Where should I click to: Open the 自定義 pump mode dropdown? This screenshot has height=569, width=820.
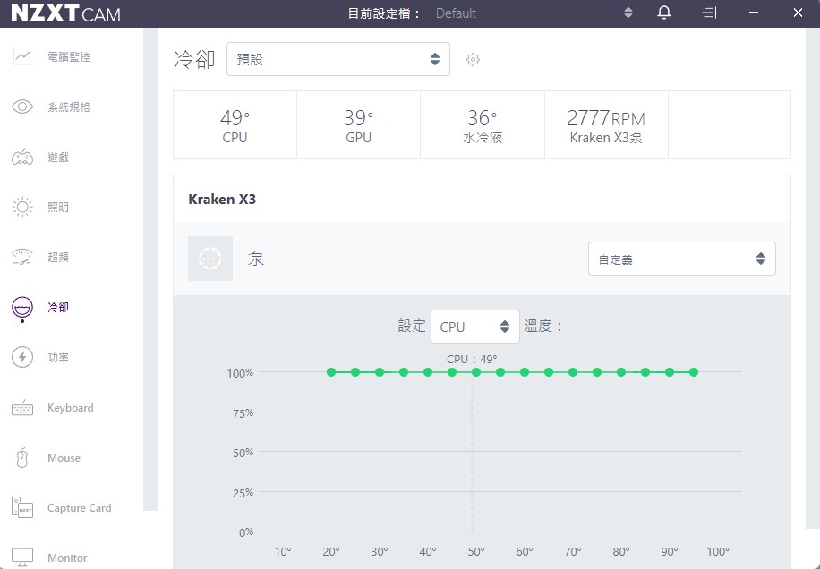(x=682, y=259)
